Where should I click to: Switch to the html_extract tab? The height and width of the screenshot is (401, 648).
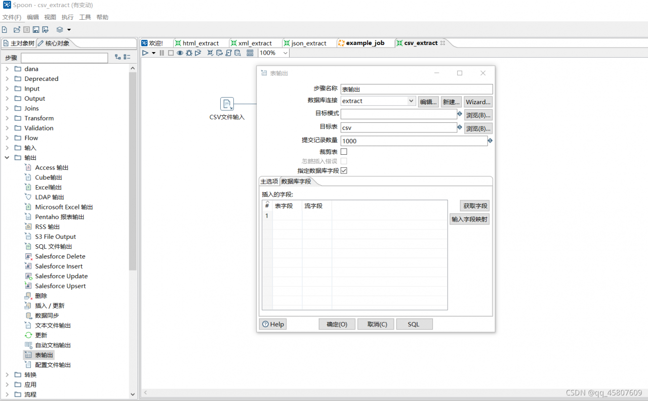coord(200,43)
